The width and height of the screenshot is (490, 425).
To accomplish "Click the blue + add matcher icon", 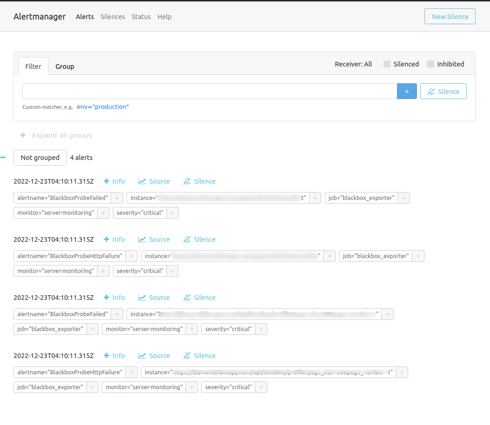I will [407, 91].
